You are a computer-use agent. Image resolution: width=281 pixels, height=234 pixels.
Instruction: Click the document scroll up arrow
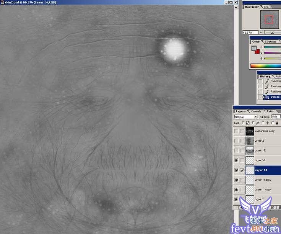(x=236, y=7)
